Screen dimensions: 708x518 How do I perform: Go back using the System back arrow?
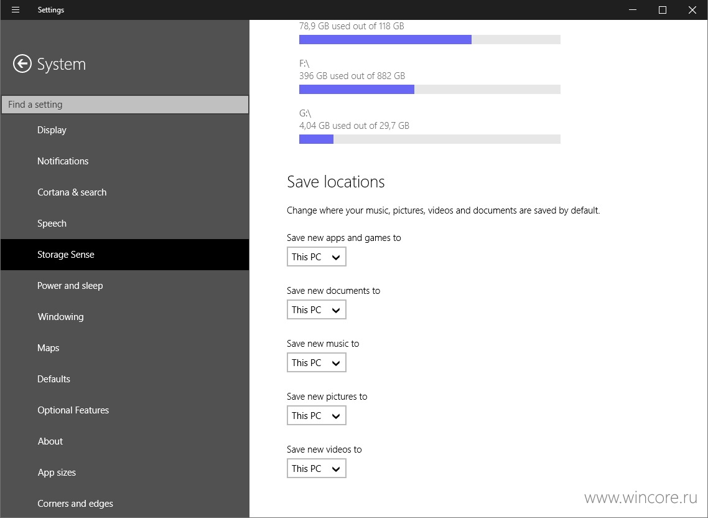pyautogui.click(x=22, y=64)
